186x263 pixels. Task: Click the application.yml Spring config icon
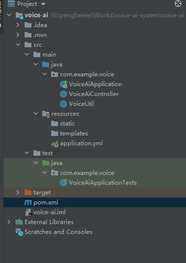click(x=55, y=144)
